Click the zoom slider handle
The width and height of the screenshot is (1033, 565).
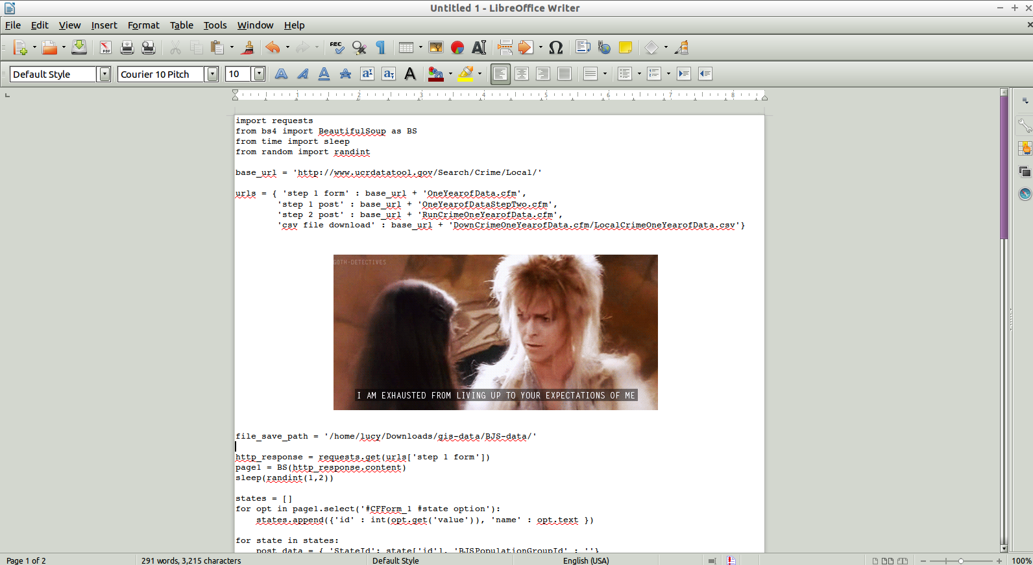[x=961, y=560]
